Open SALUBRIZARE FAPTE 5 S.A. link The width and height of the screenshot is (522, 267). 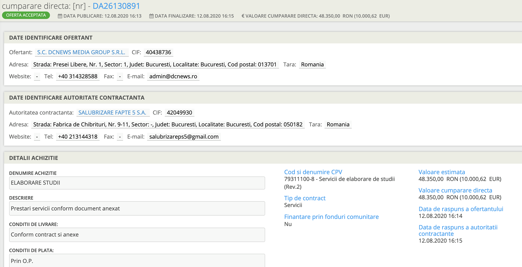tap(112, 113)
